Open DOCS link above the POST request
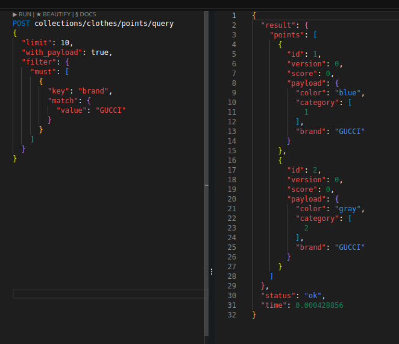The height and width of the screenshot is (344, 399). pos(86,14)
